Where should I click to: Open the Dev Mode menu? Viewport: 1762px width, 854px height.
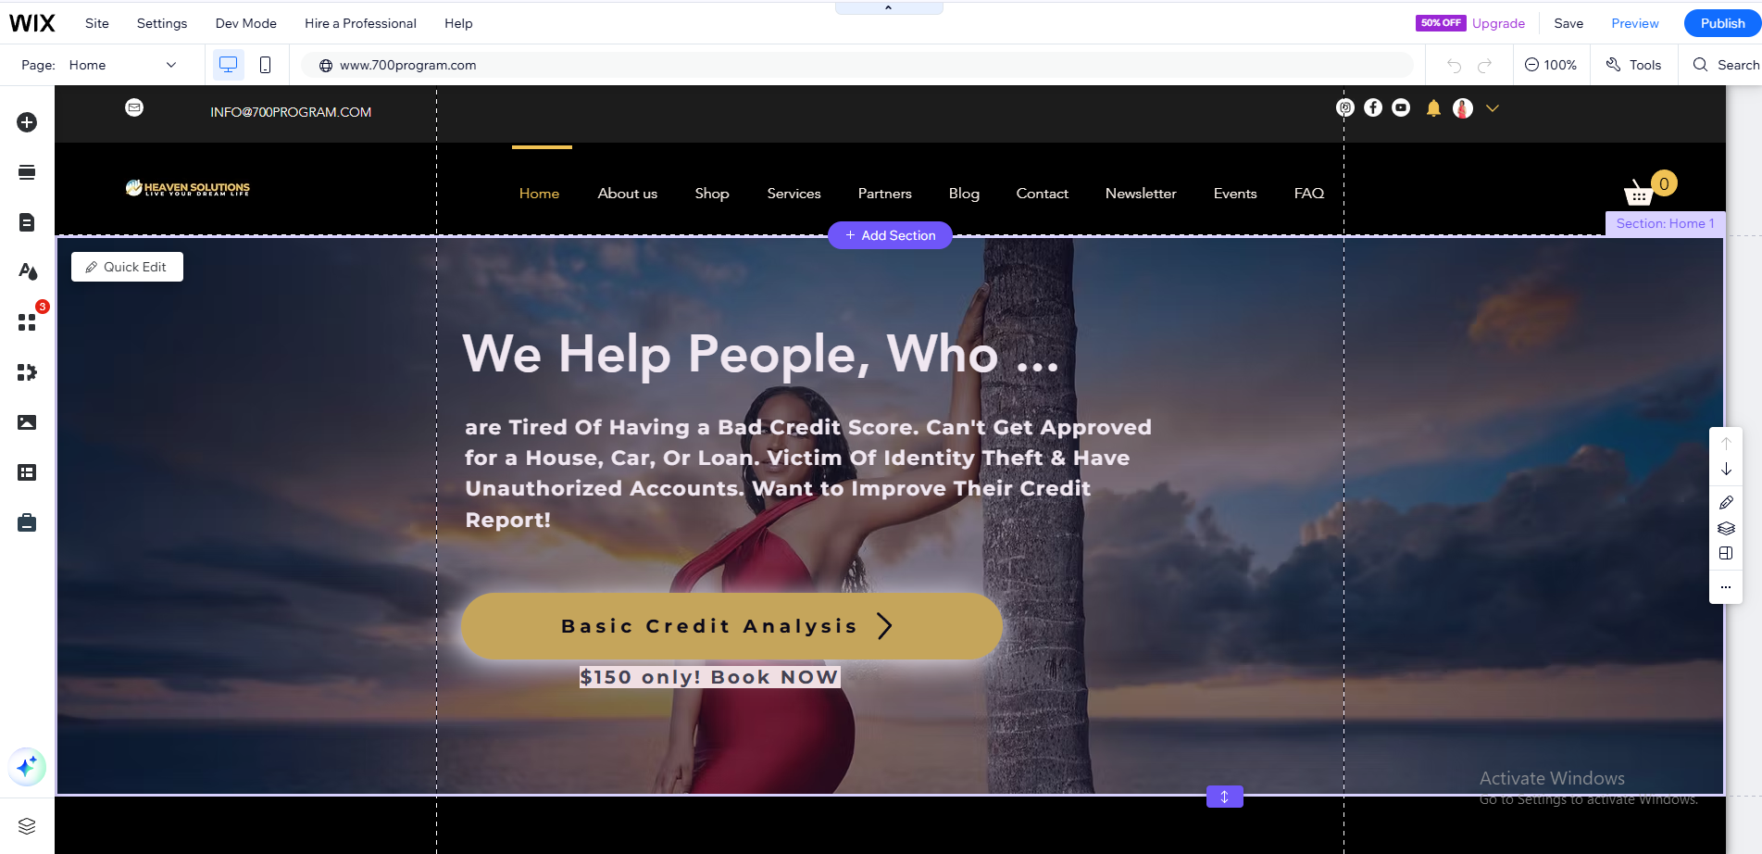[246, 23]
